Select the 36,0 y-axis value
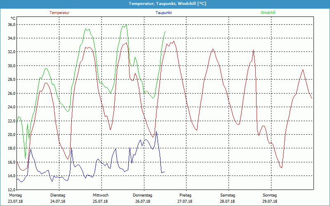 point(12,24)
